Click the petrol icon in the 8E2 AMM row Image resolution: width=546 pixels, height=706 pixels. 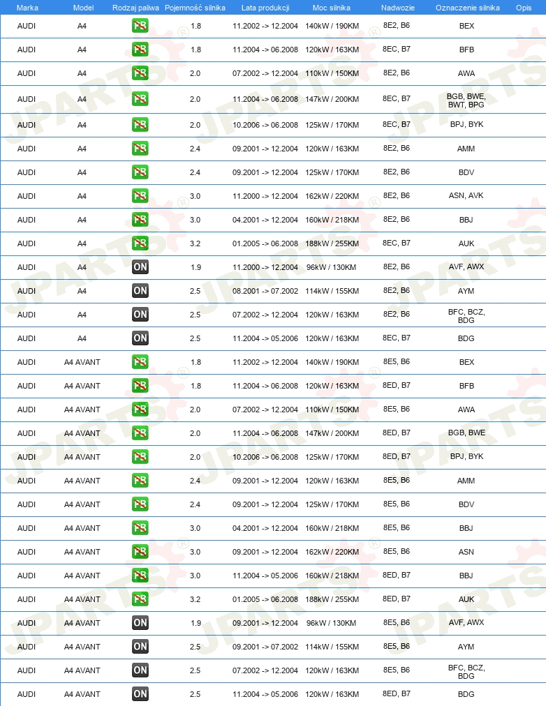(140, 148)
